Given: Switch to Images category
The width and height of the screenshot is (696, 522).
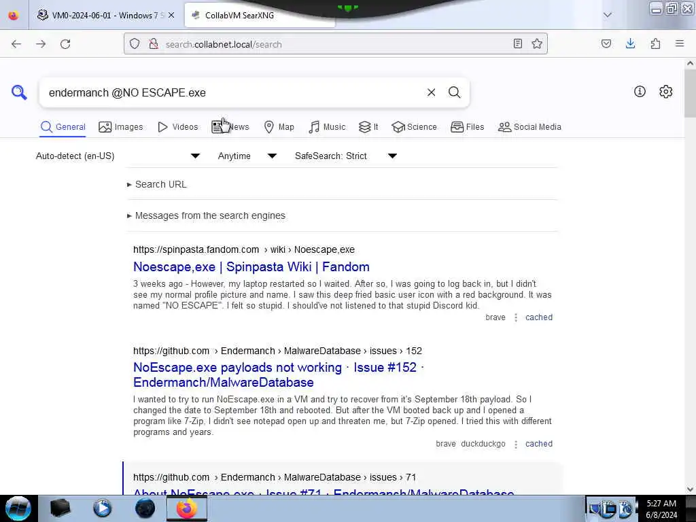Looking at the screenshot, I should coord(121,127).
